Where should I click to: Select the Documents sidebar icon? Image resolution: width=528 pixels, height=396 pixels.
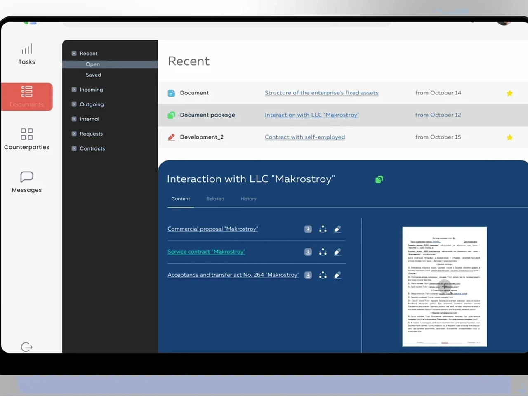point(27,91)
